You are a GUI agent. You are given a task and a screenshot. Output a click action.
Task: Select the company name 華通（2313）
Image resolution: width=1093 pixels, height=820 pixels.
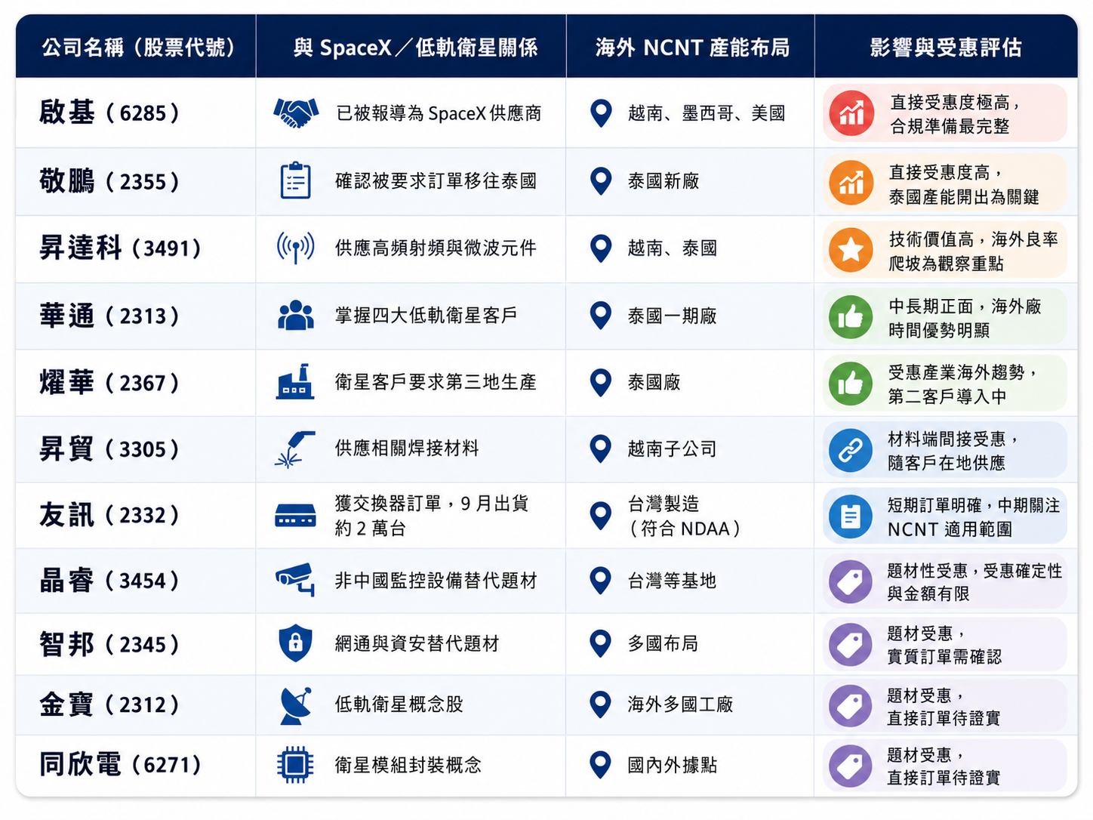tap(110, 316)
